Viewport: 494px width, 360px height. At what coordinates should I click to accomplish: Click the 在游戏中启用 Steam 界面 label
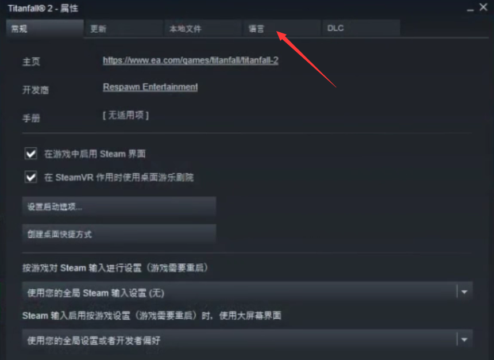point(95,154)
